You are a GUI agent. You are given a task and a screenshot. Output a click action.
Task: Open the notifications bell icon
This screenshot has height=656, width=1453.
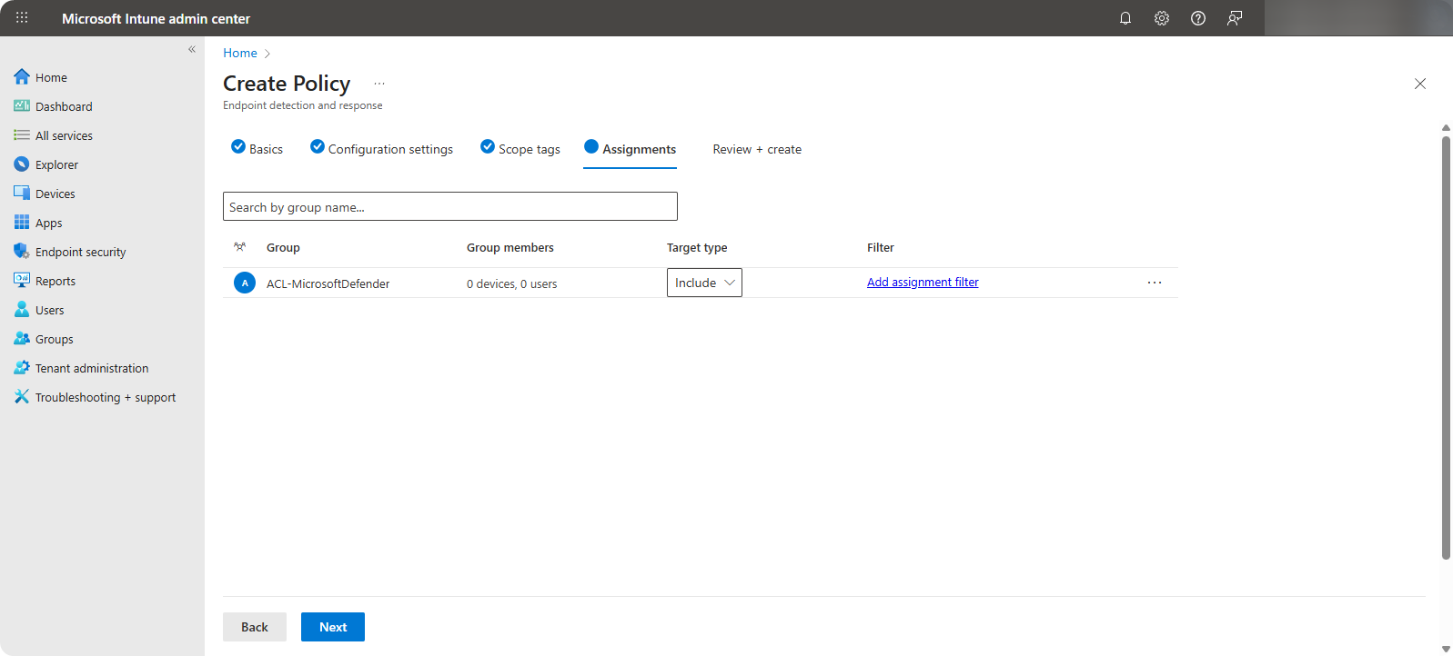pyautogui.click(x=1125, y=18)
